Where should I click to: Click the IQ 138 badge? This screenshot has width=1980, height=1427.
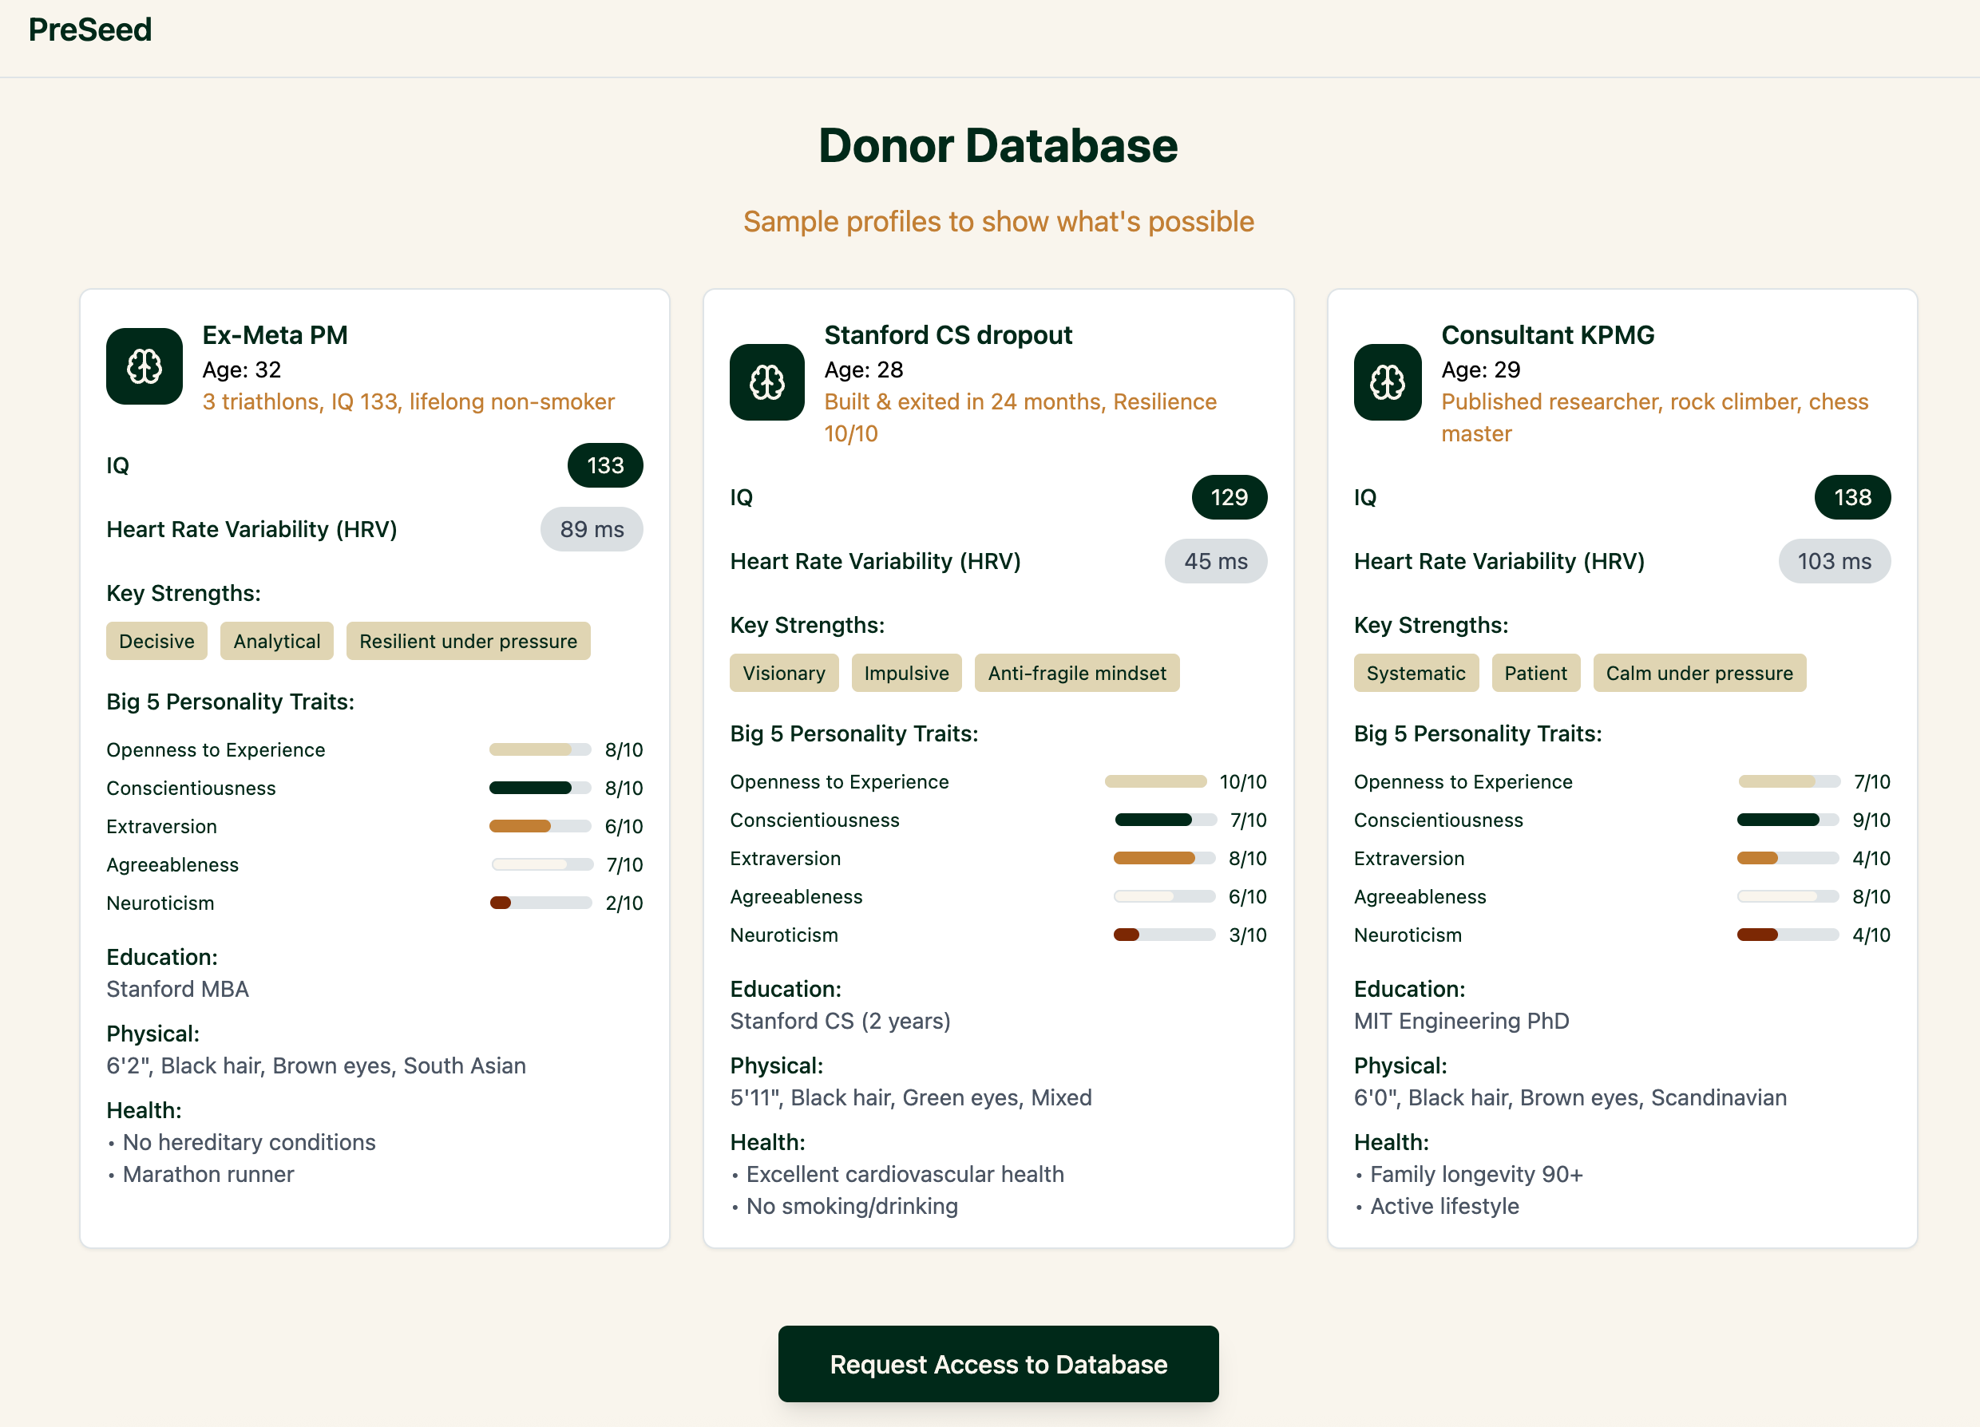[1851, 497]
